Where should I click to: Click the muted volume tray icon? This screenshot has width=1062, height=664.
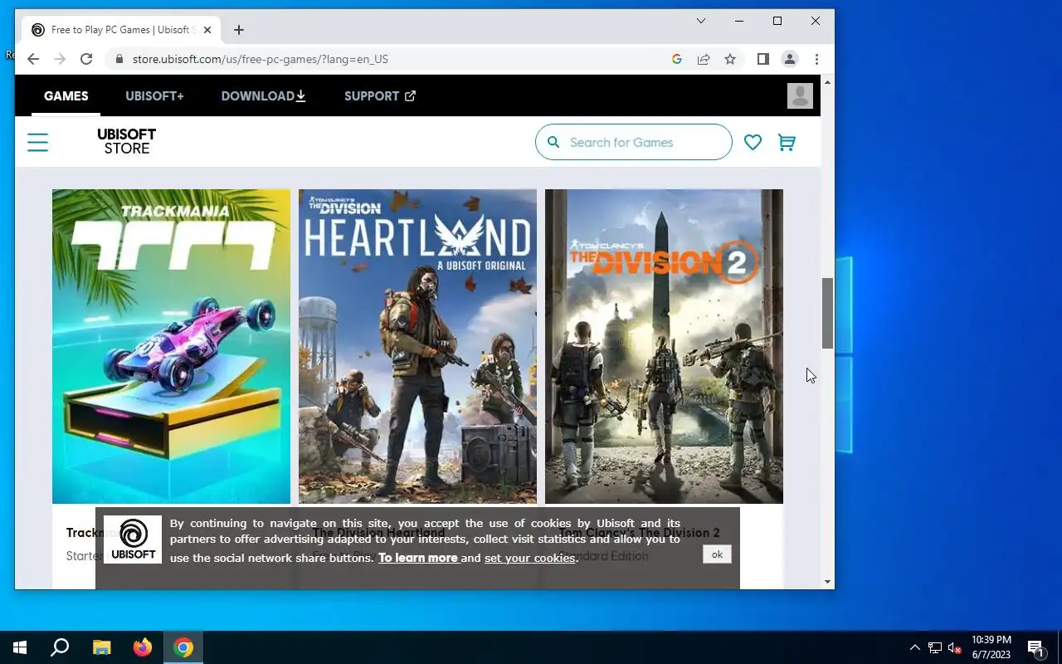click(x=955, y=647)
